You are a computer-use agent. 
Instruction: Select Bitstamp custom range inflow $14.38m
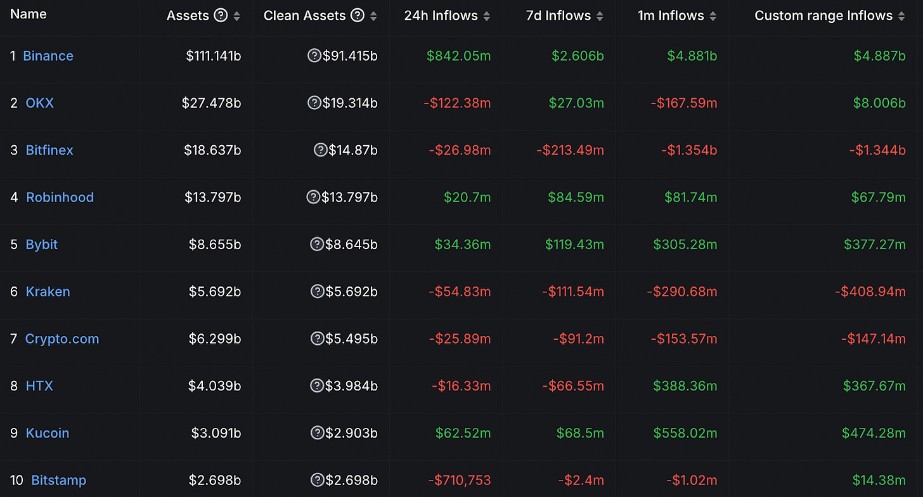[879, 481]
